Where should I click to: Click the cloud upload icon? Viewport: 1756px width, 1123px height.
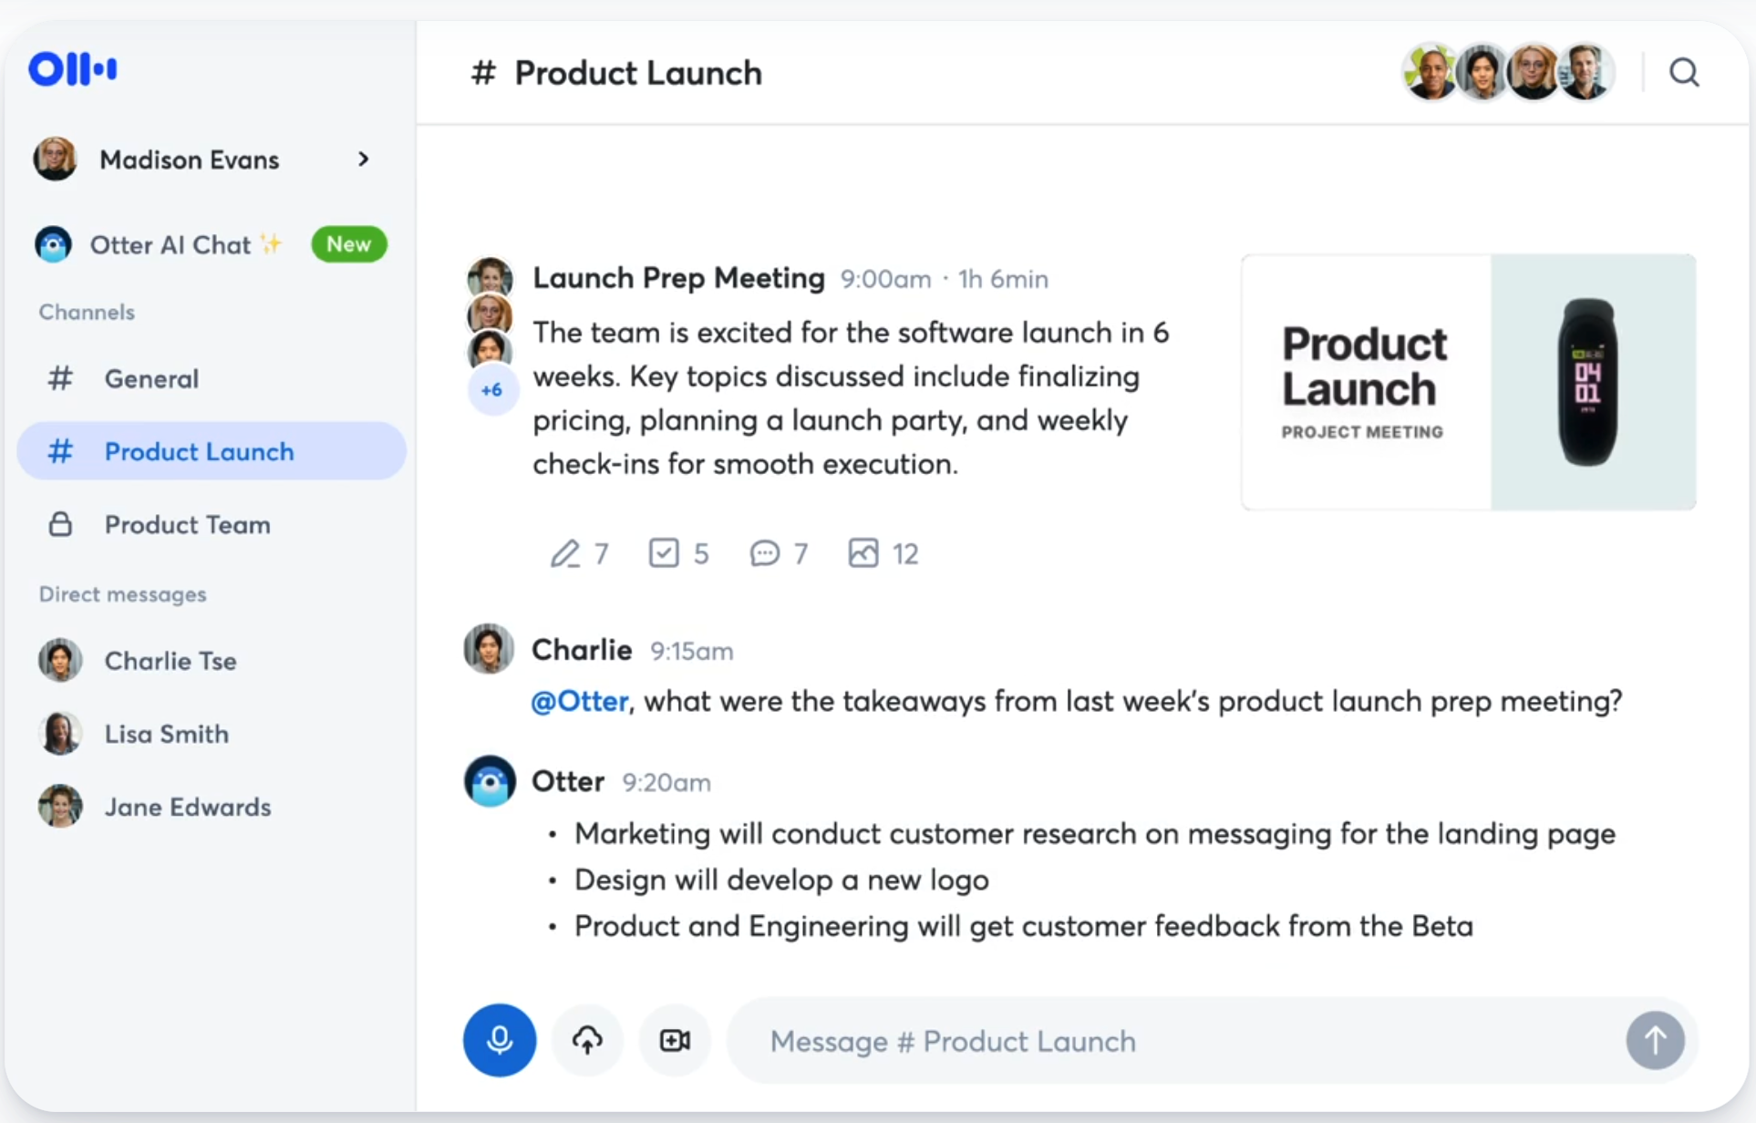[x=587, y=1040]
